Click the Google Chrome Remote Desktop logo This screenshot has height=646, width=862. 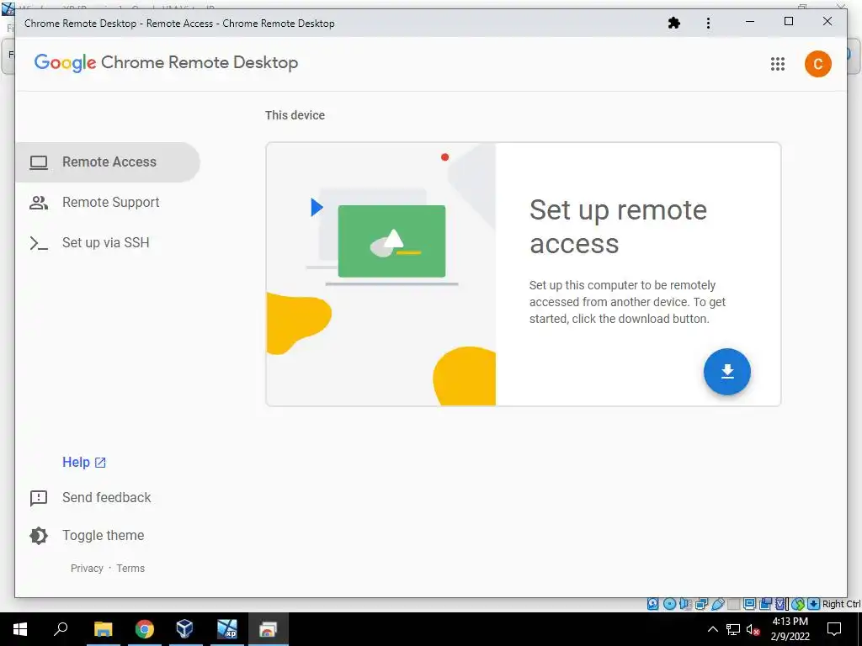[x=166, y=62]
